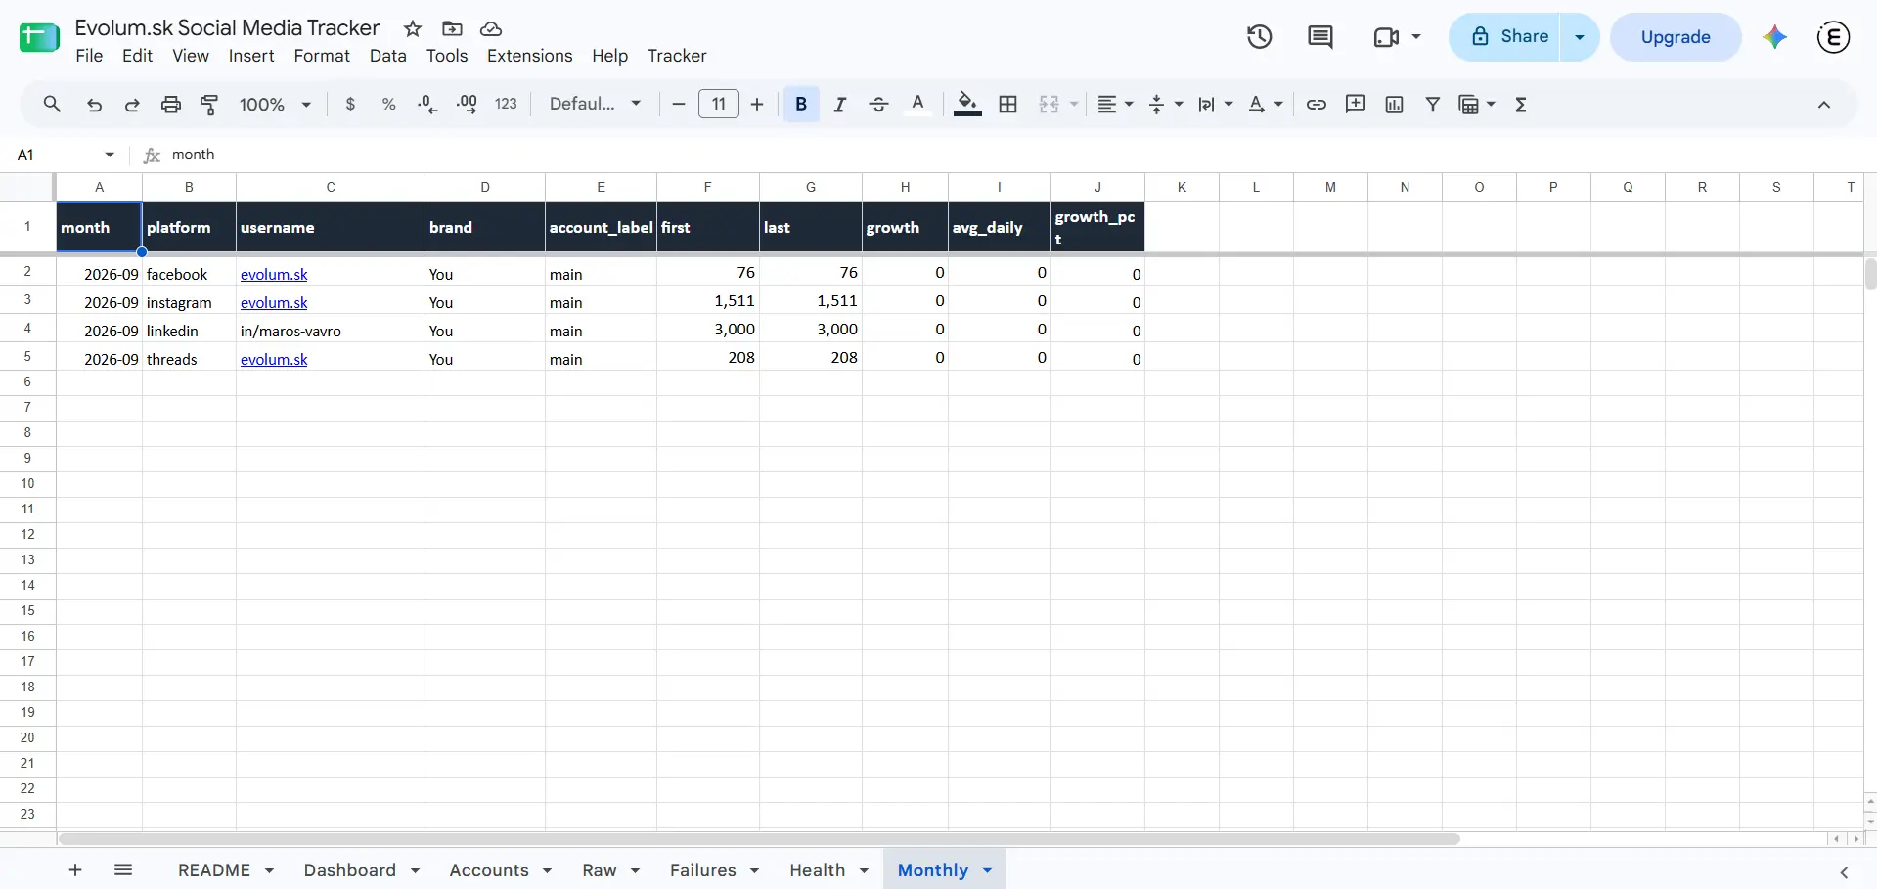Increase decimal places icon
The image size is (1877, 889).
point(467,105)
